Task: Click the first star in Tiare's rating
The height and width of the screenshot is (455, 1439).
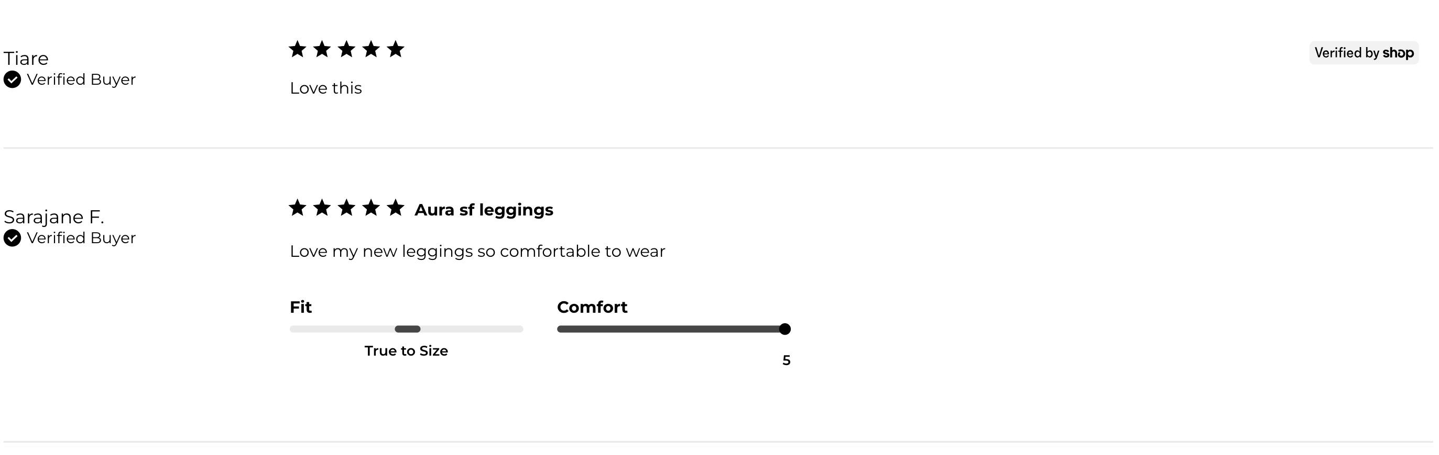Action: click(297, 49)
